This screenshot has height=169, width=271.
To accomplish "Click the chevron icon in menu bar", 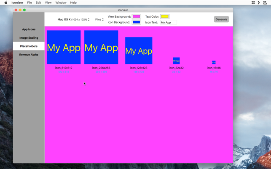I will [x=258, y=3].
